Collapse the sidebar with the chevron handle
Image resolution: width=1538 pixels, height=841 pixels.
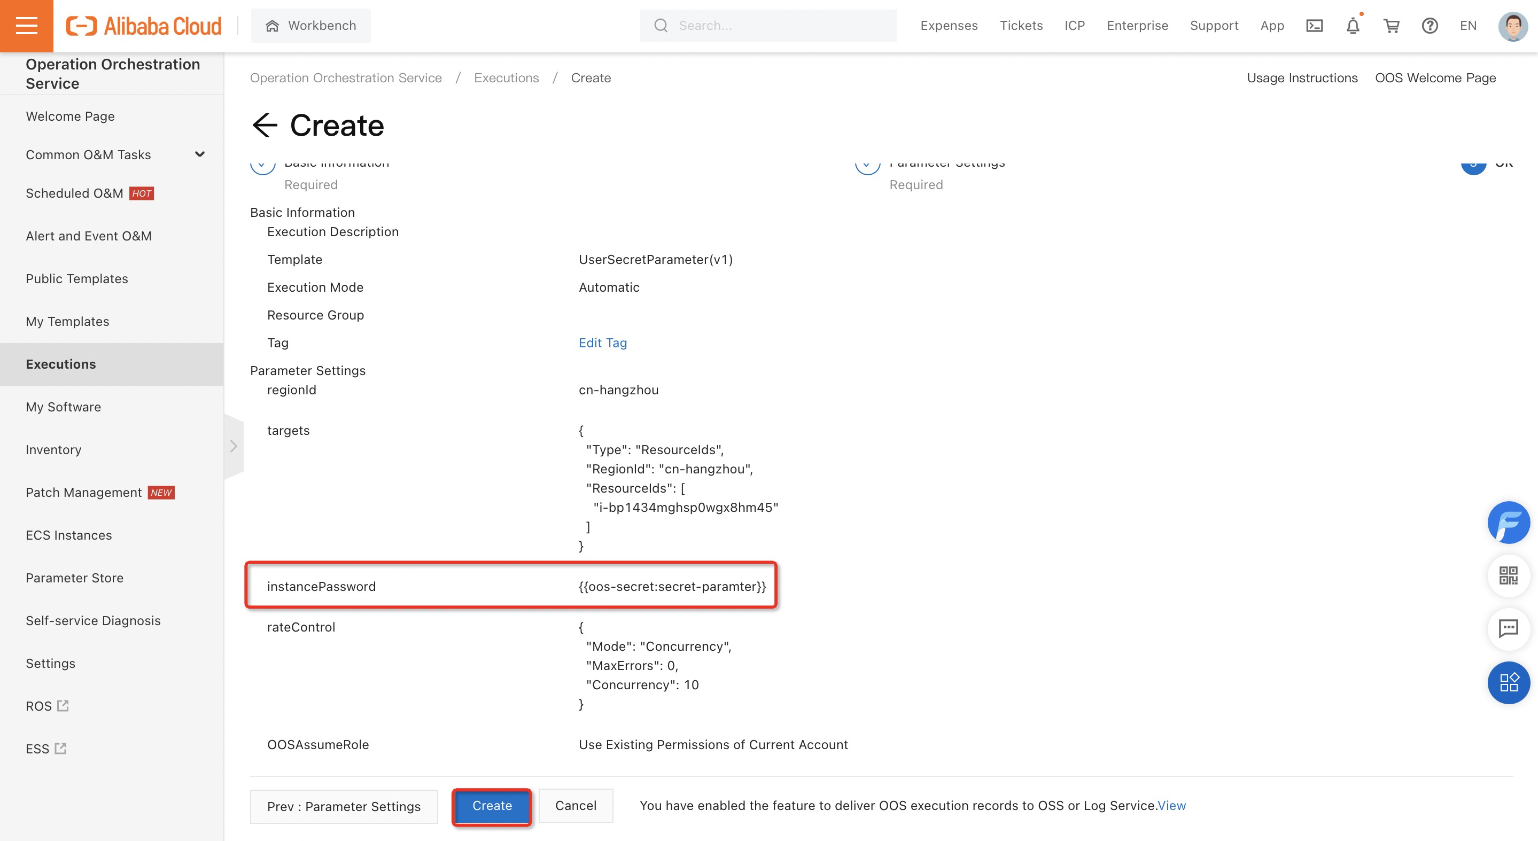coord(234,446)
